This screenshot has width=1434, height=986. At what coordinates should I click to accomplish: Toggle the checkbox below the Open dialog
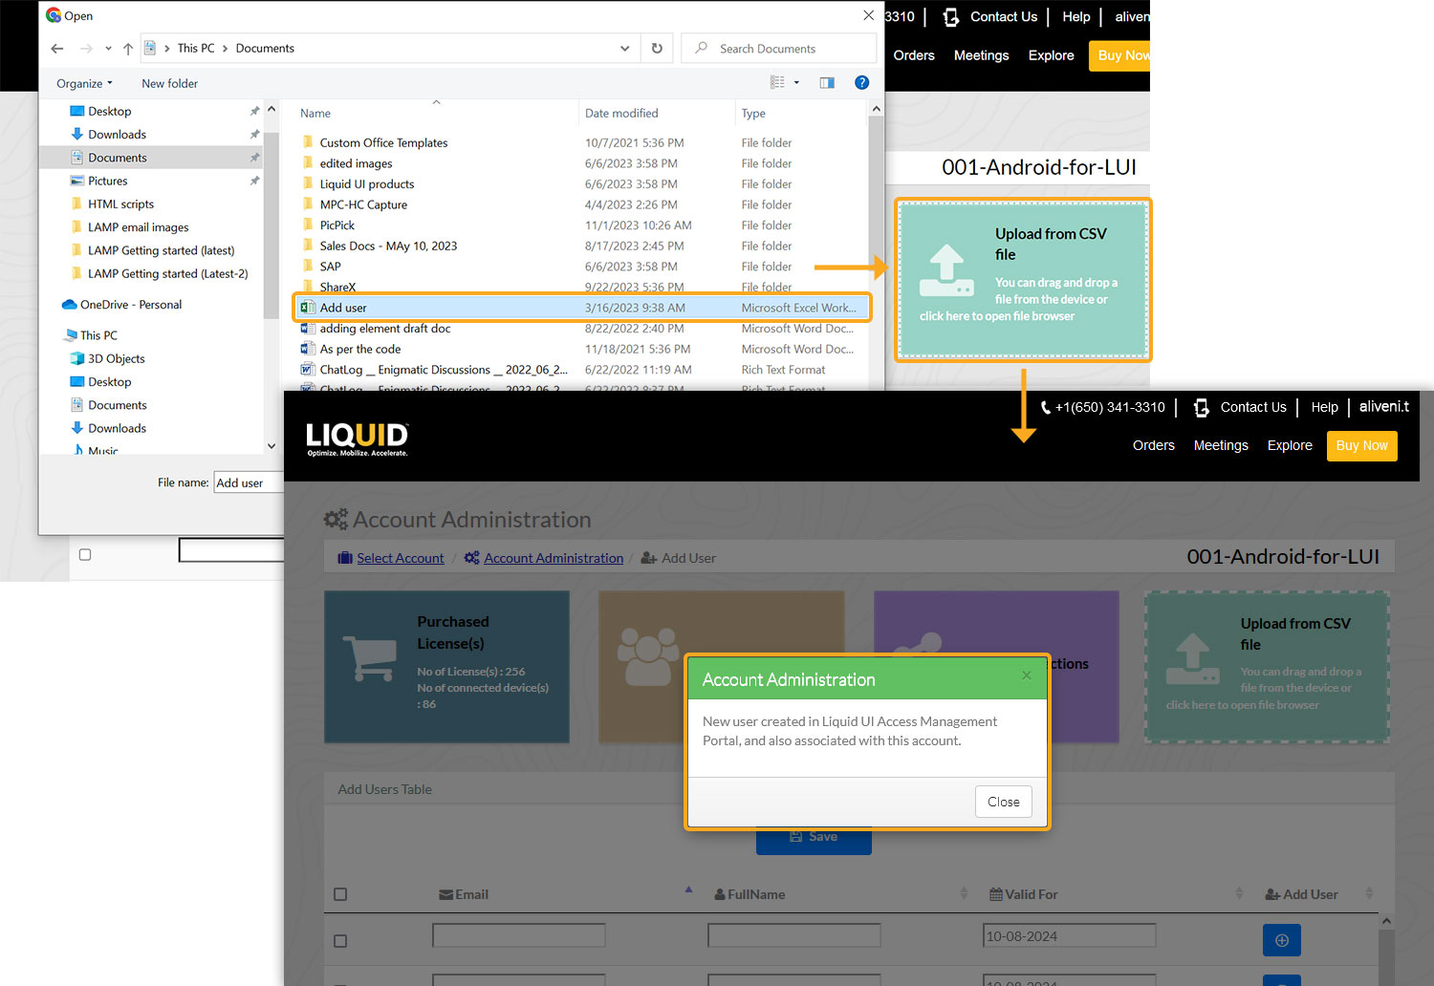pos(85,554)
